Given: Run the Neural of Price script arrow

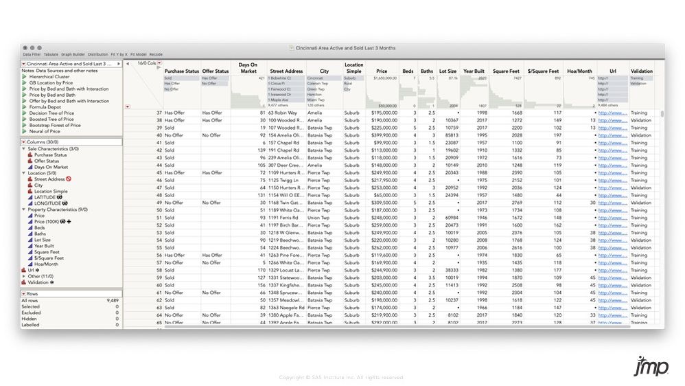Looking at the screenshot, I should pyautogui.click(x=25, y=132).
